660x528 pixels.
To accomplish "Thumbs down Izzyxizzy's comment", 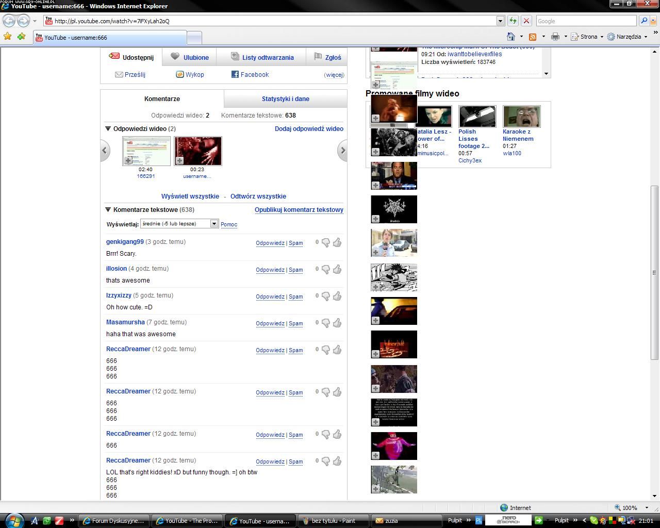I will coord(326,296).
